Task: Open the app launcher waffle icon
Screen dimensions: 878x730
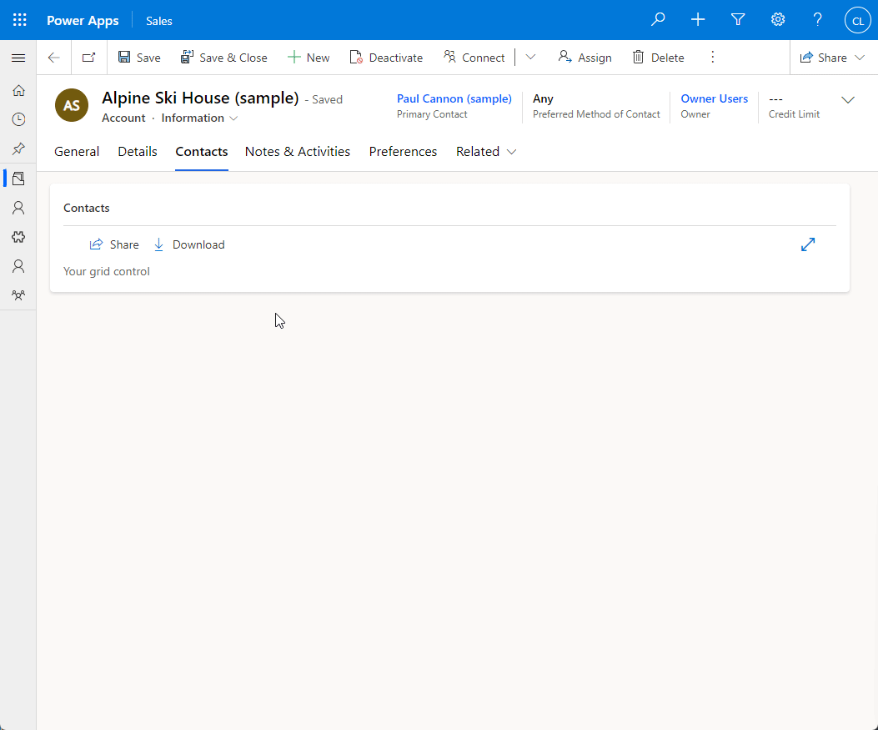Action: (x=19, y=20)
